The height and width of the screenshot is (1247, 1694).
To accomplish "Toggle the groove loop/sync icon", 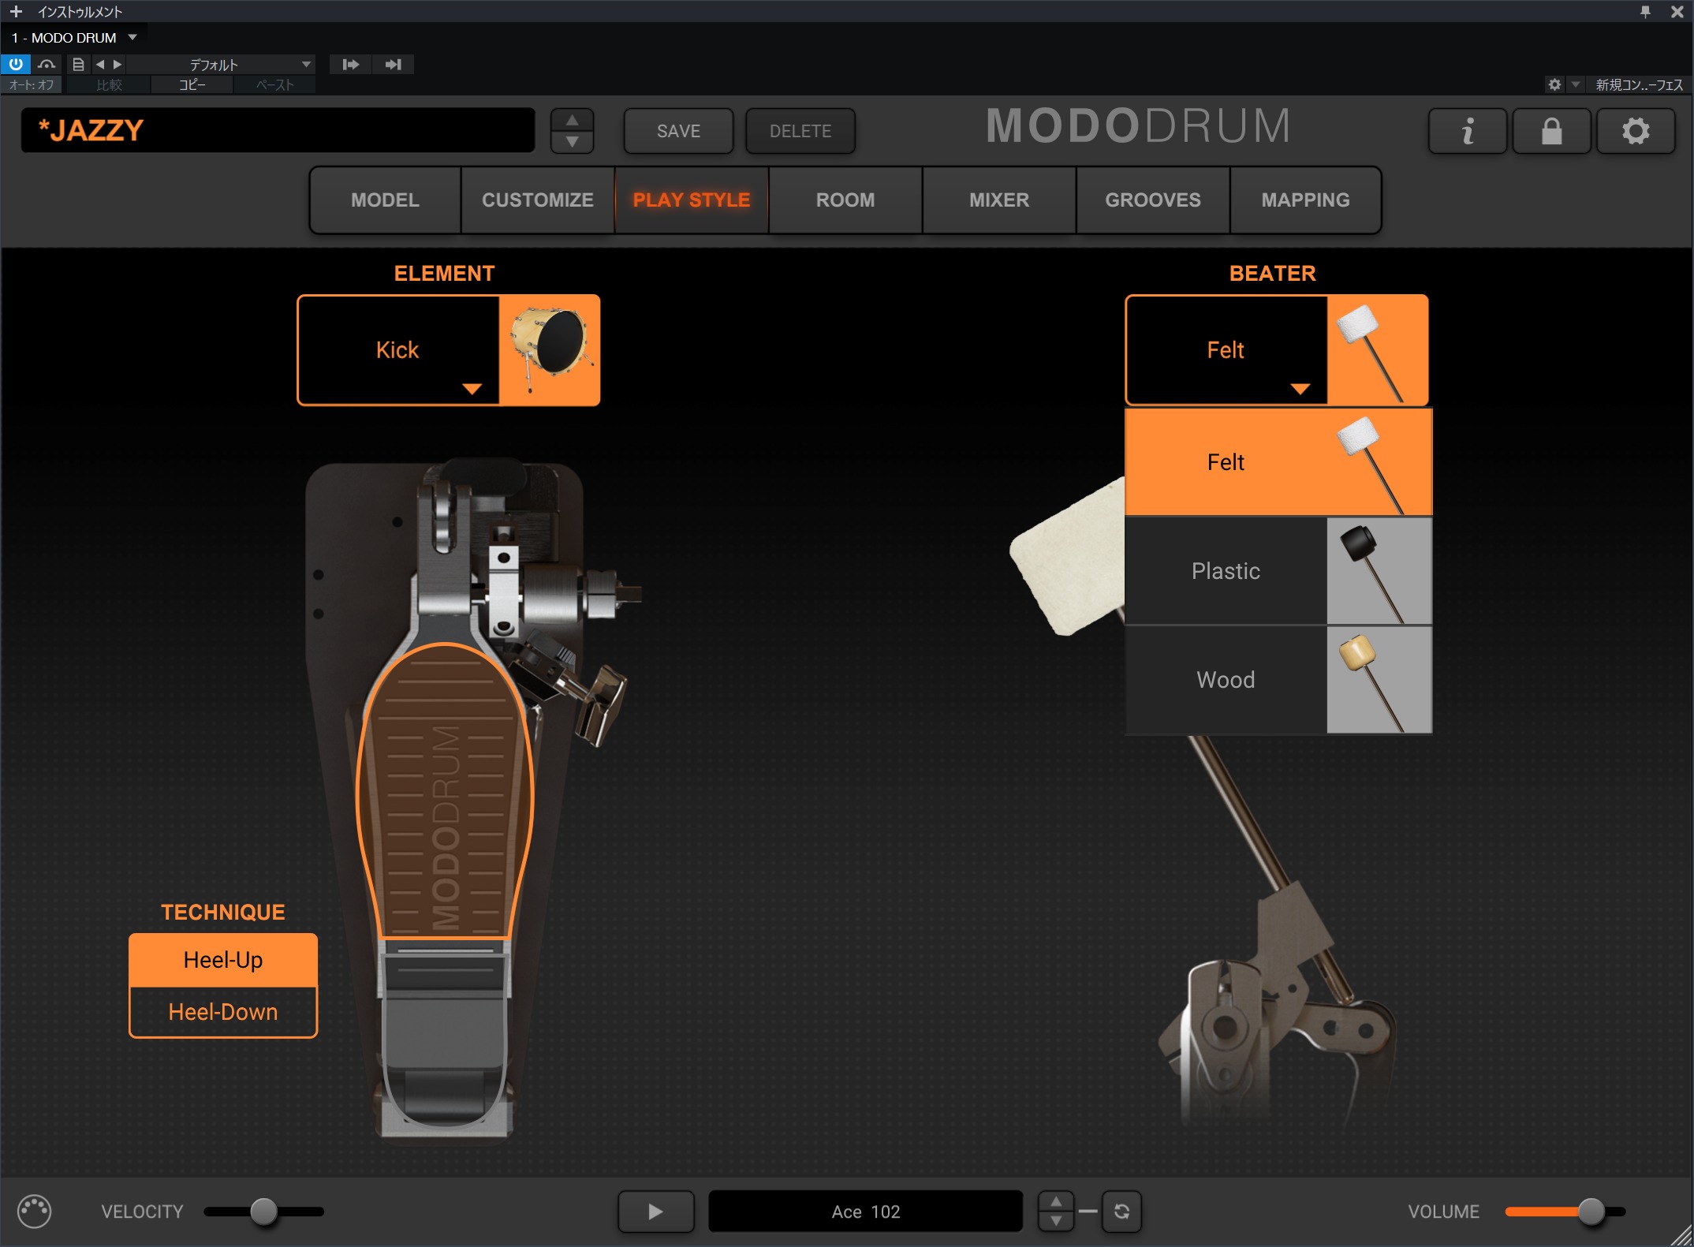I will tap(1121, 1212).
